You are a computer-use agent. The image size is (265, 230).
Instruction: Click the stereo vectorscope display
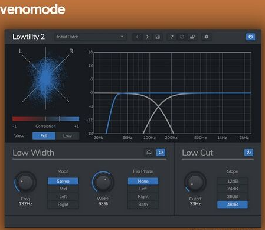click(45, 78)
